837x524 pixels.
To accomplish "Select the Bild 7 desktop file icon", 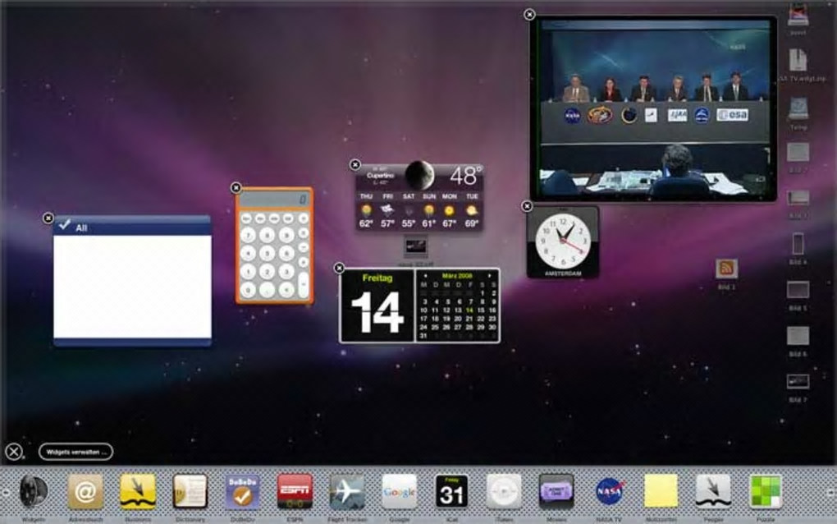I will (x=798, y=381).
